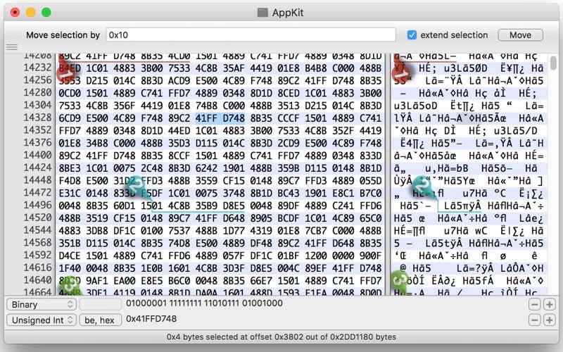The image size is (563, 352).
Task: Click the three-line drag handle above line numbers
Action: tap(11, 48)
